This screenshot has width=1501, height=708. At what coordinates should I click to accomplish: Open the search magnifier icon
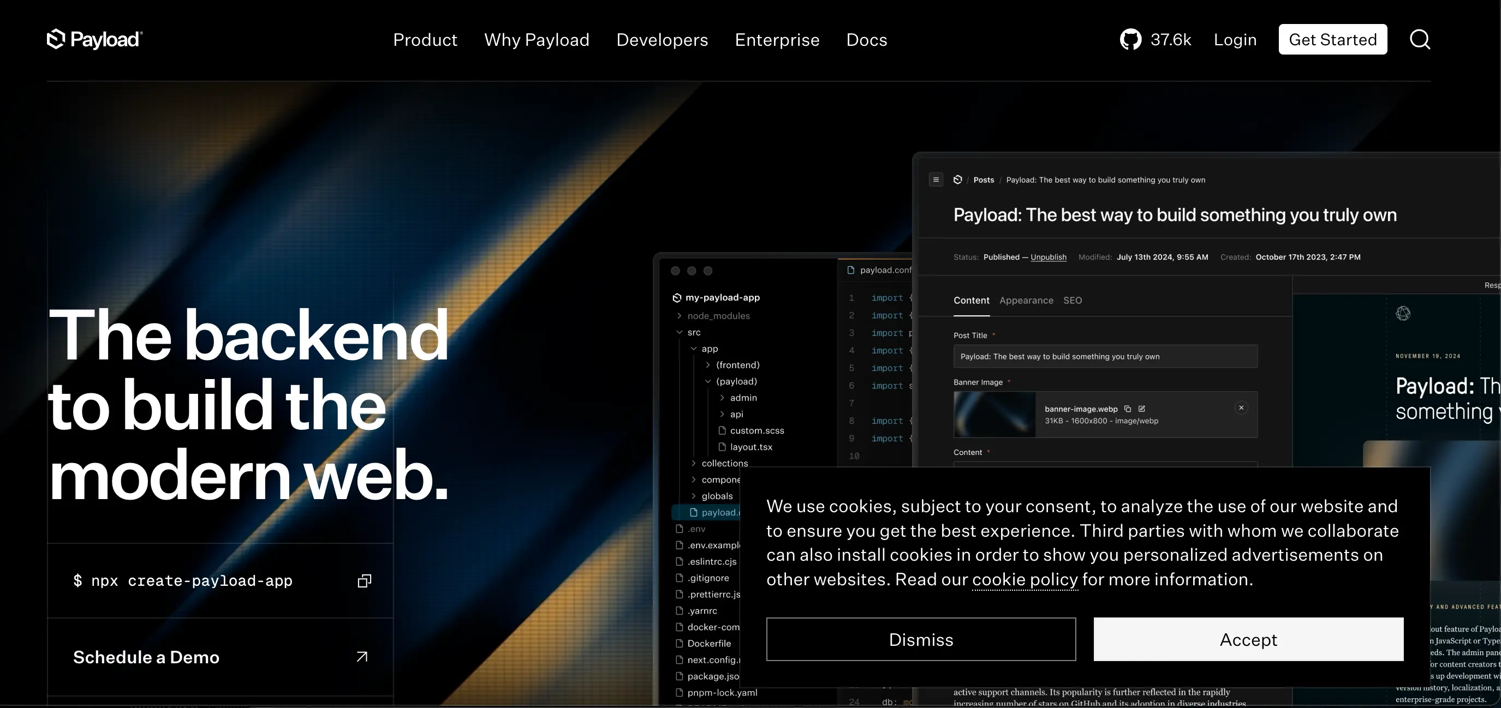(x=1420, y=40)
